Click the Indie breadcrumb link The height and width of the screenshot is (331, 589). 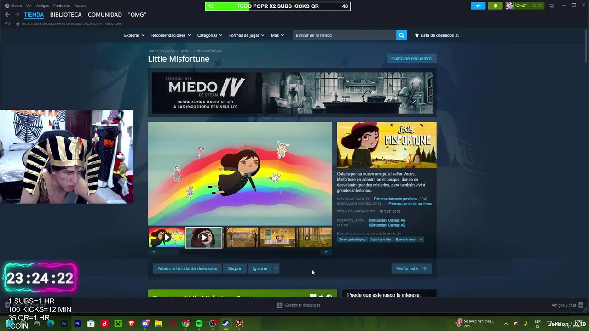185,51
